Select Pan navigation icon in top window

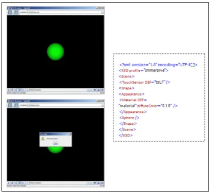(x=12, y=90)
